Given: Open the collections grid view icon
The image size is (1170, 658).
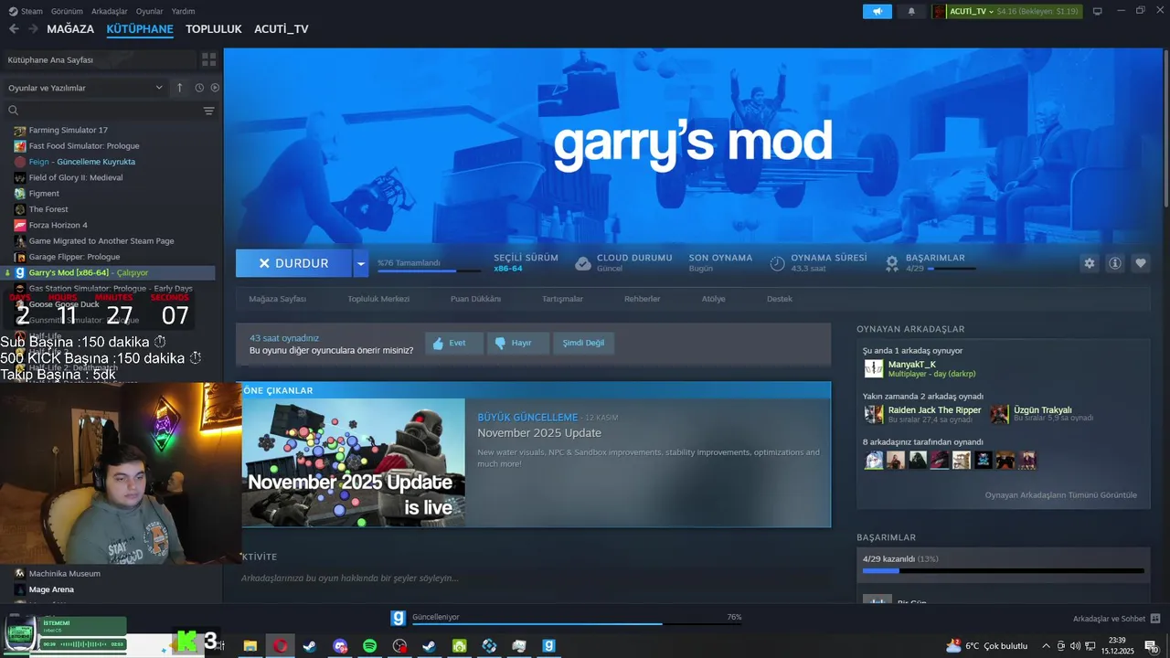Looking at the screenshot, I should [209, 59].
